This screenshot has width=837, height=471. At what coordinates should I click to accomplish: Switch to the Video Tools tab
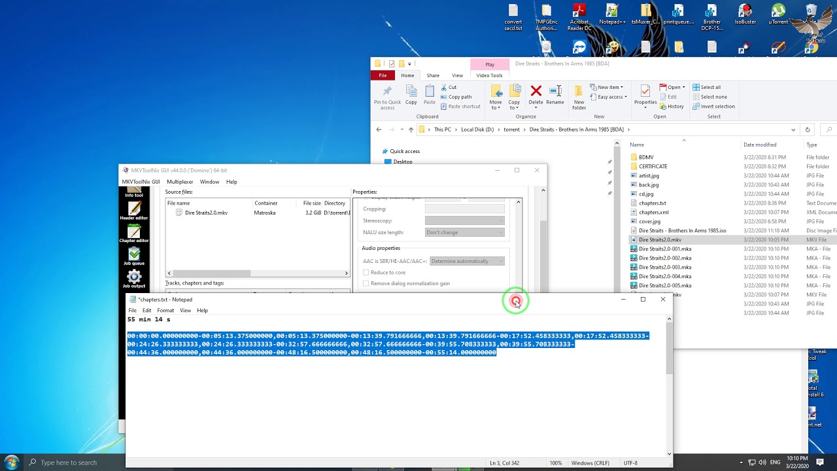click(x=489, y=75)
